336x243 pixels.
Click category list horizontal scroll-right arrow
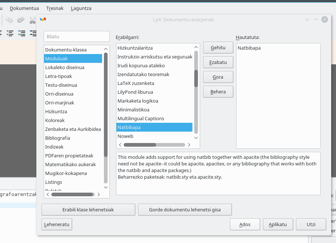(x=98, y=194)
